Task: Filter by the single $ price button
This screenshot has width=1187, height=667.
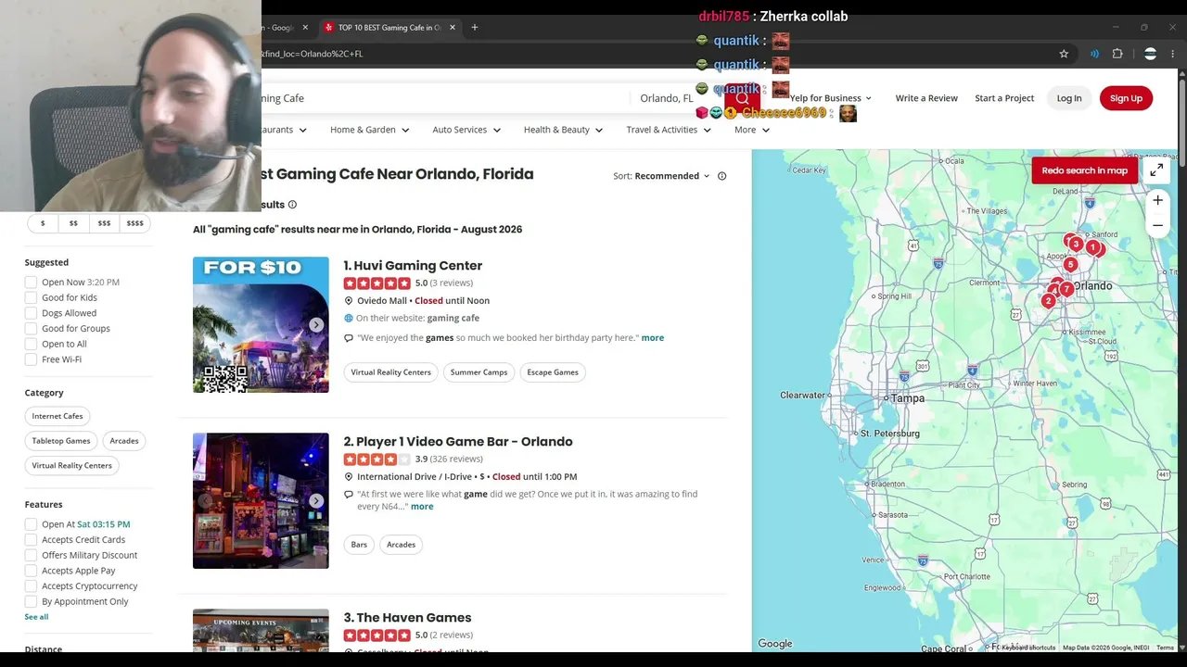Action: (43, 223)
